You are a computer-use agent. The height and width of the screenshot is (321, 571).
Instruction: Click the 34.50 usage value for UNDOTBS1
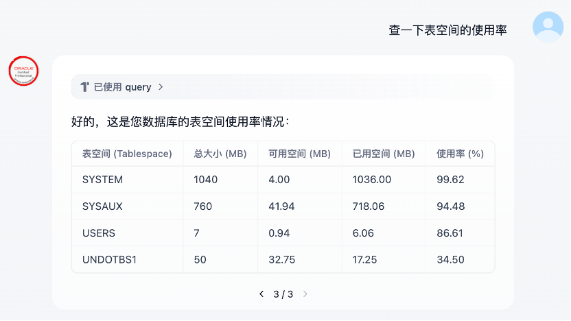tap(450, 260)
